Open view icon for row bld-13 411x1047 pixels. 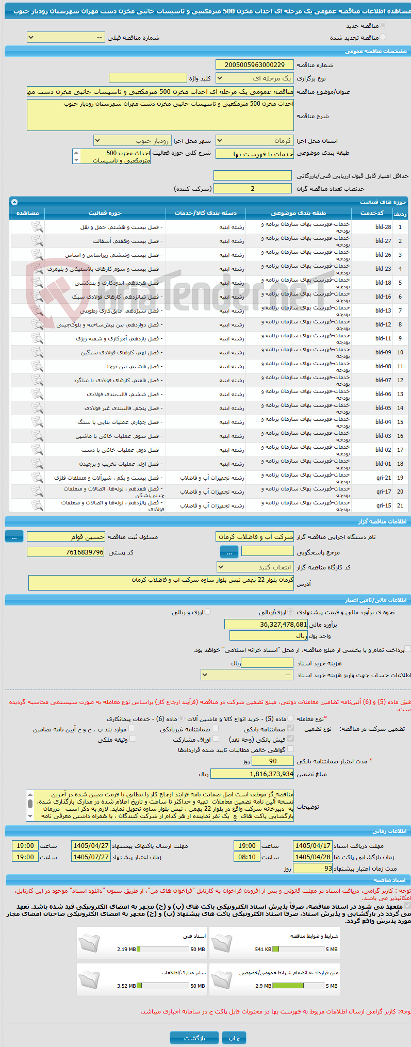pos(37,310)
